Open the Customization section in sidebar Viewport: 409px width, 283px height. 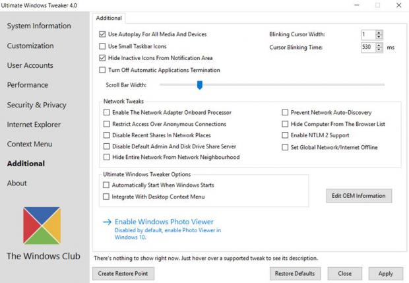click(x=30, y=46)
